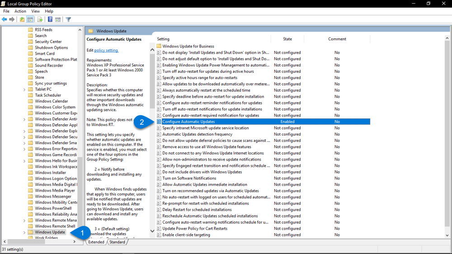This screenshot has width=452, height=254.
Task: Open the policy setting edit link
Action: [x=106, y=50]
